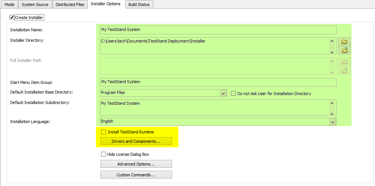Click Installer Directory scroll down arrow
375x186 pixels.
332,52
